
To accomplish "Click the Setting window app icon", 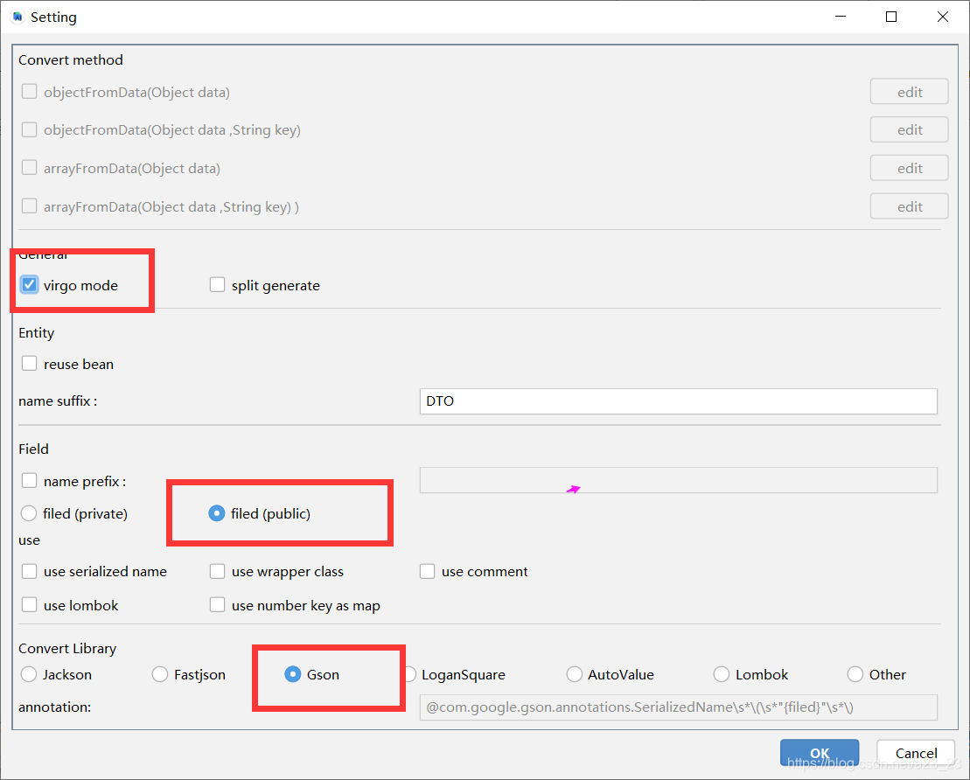I will coord(17,17).
